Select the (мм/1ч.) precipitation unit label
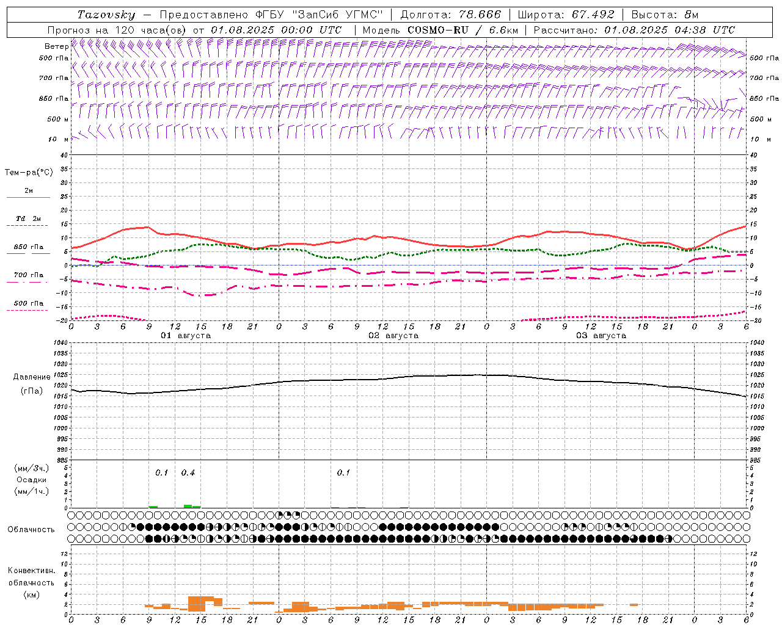 tap(32, 491)
